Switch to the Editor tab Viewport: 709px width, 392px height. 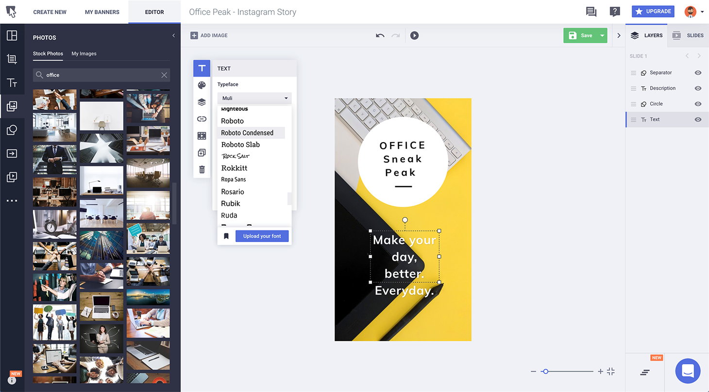click(x=154, y=12)
